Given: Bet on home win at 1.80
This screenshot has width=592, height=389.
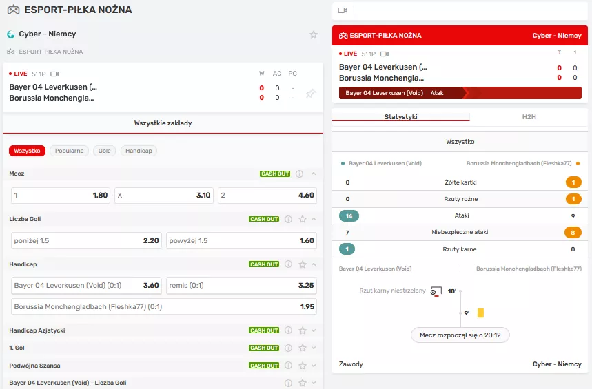Looking at the screenshot, I should click(x=61, y=196).
